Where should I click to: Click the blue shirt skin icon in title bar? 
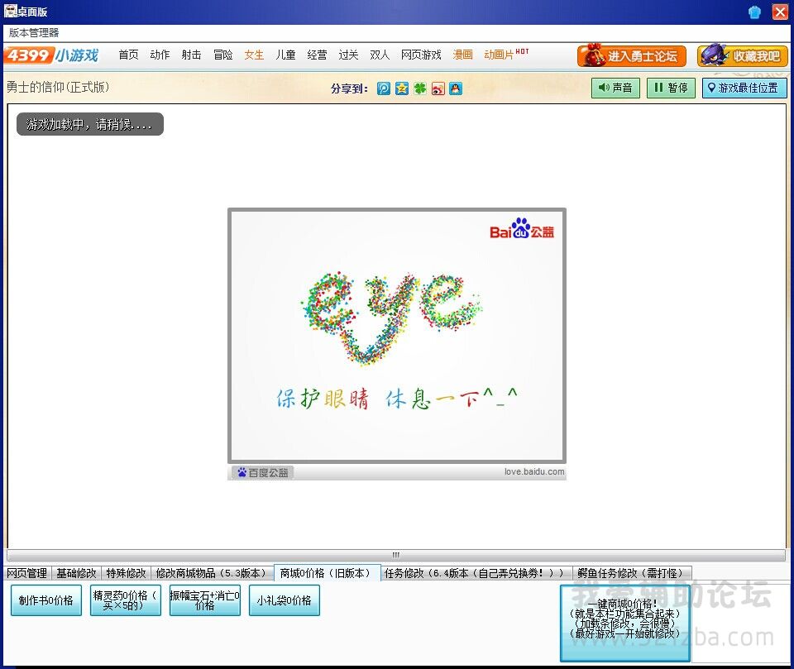(x=754, y=12)
